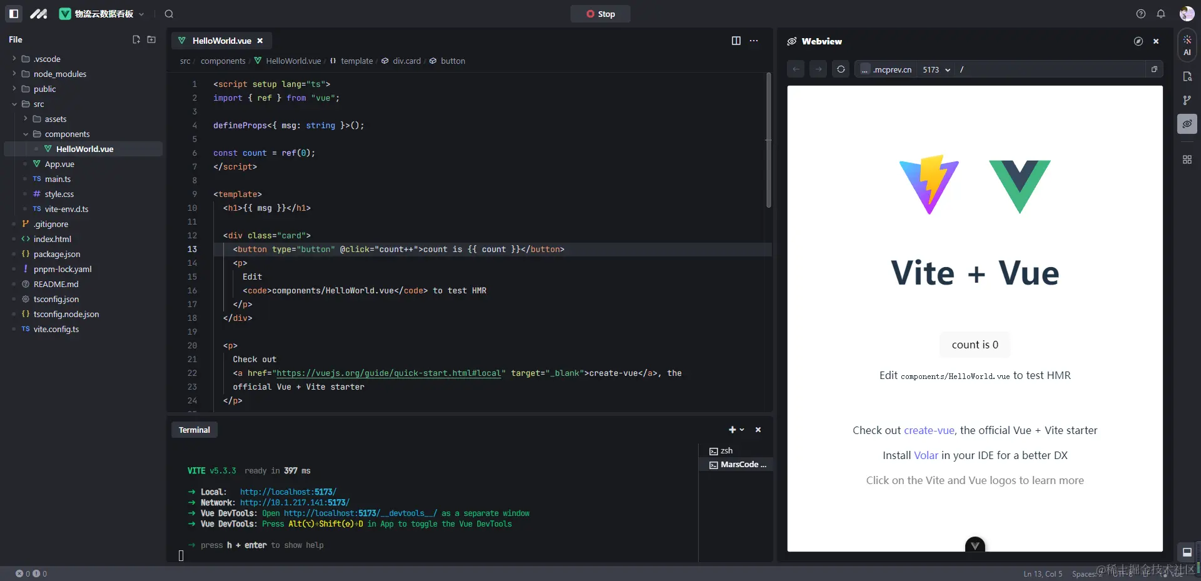This screenshot has height=581, width=1201.
Task: Open the 5173 port dropdown
Action: tap(936, 69)
